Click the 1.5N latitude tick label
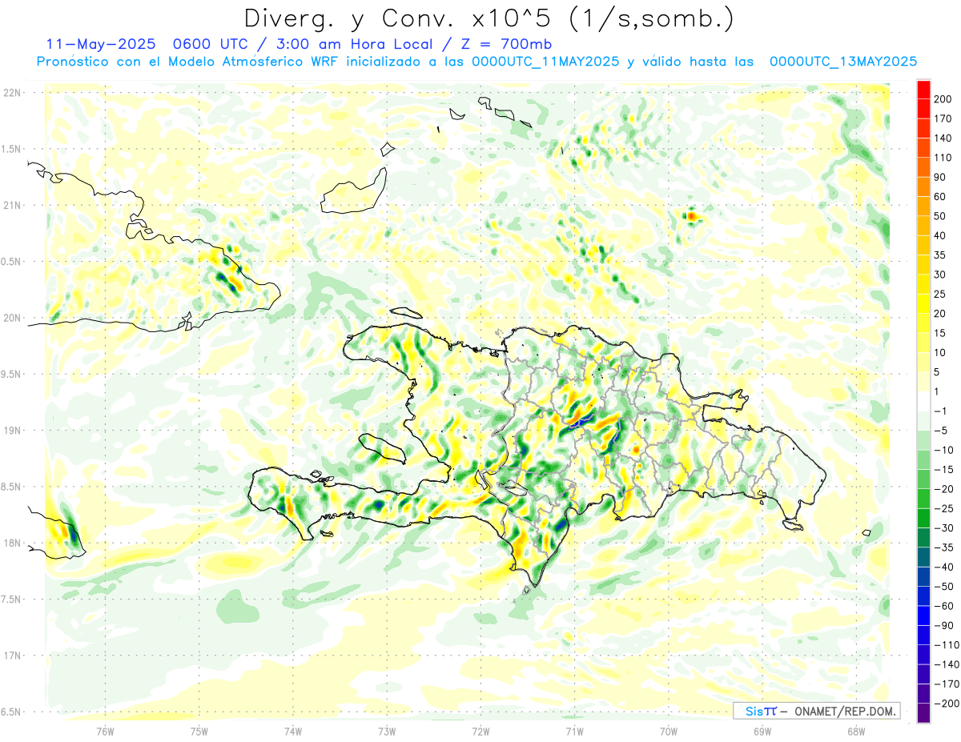 [x=11, y=149]
